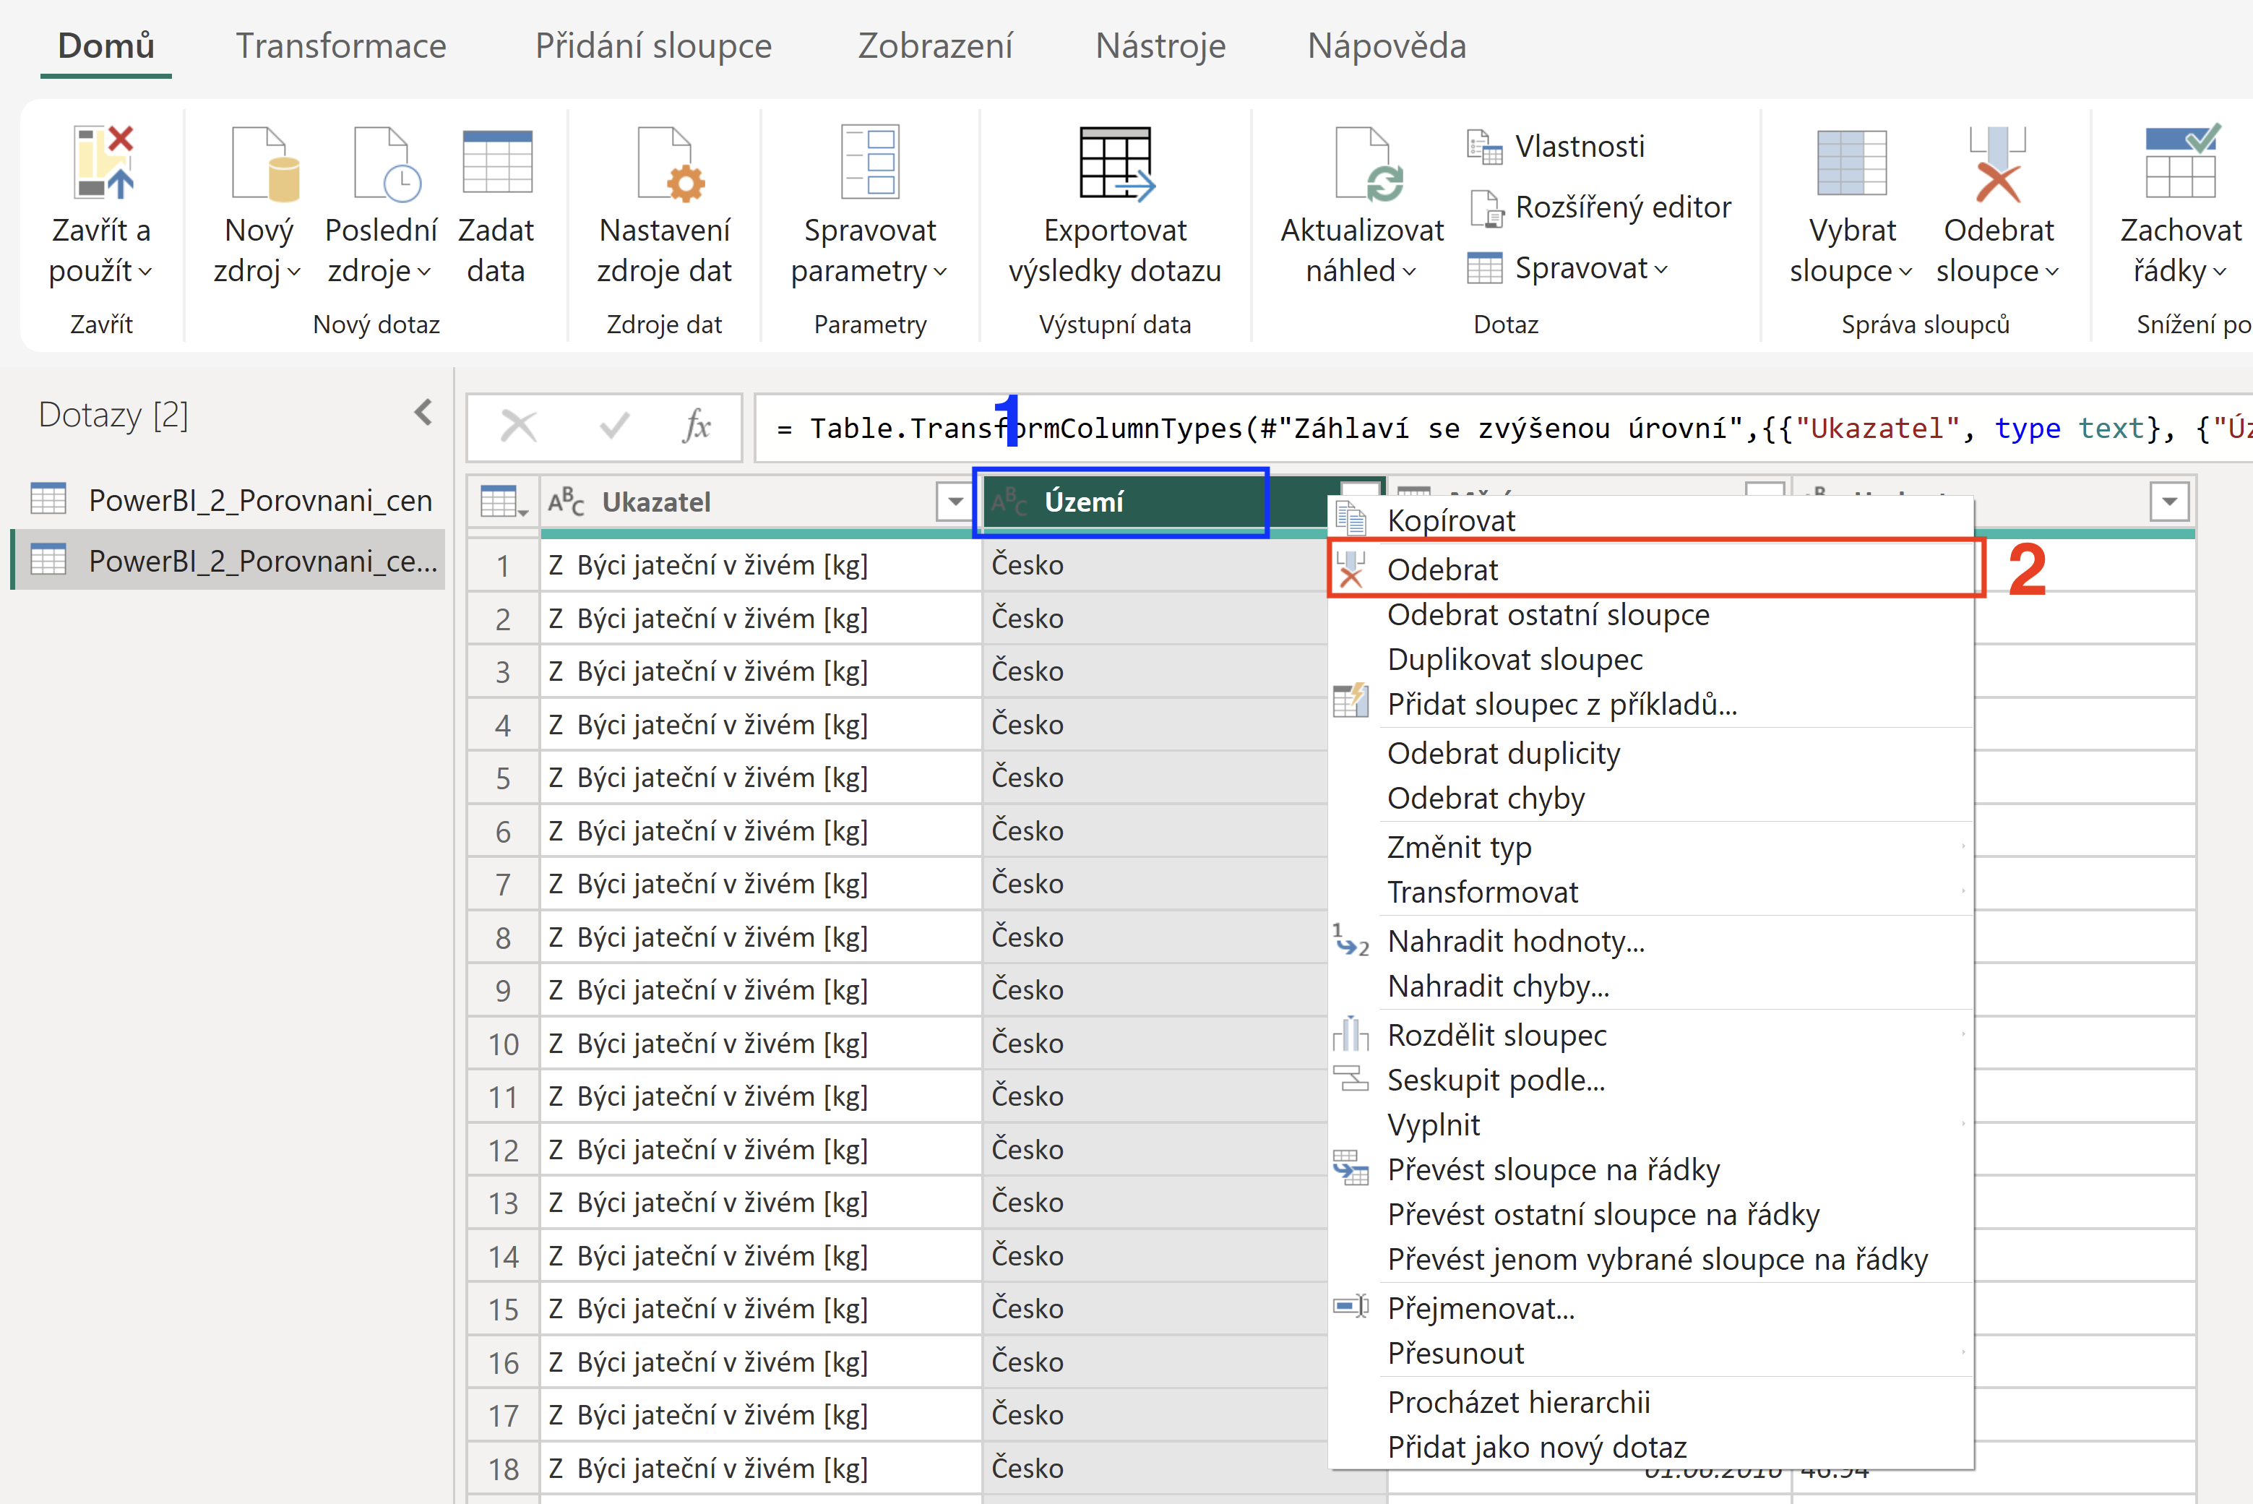This screenshot has width=2253, height=1504.
Task: Choose Přejmenovat… in the context menu
Action: coord(1650,1308)
